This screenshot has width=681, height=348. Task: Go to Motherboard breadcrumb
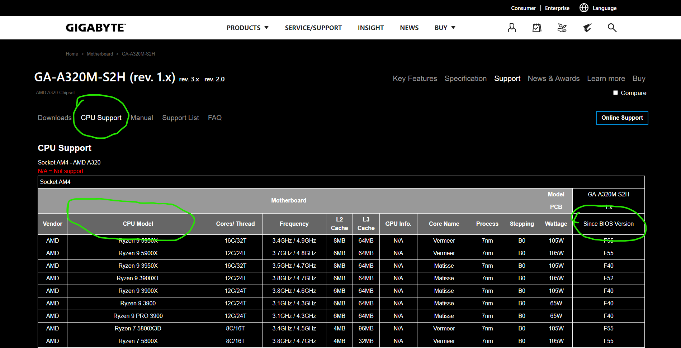tap(100, 54)
